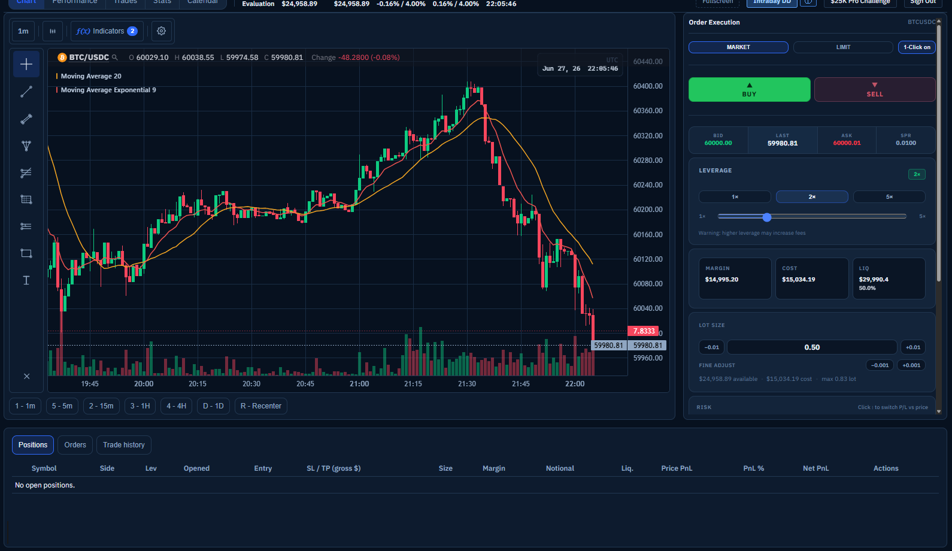Open the Orders tab

point(75,445)
